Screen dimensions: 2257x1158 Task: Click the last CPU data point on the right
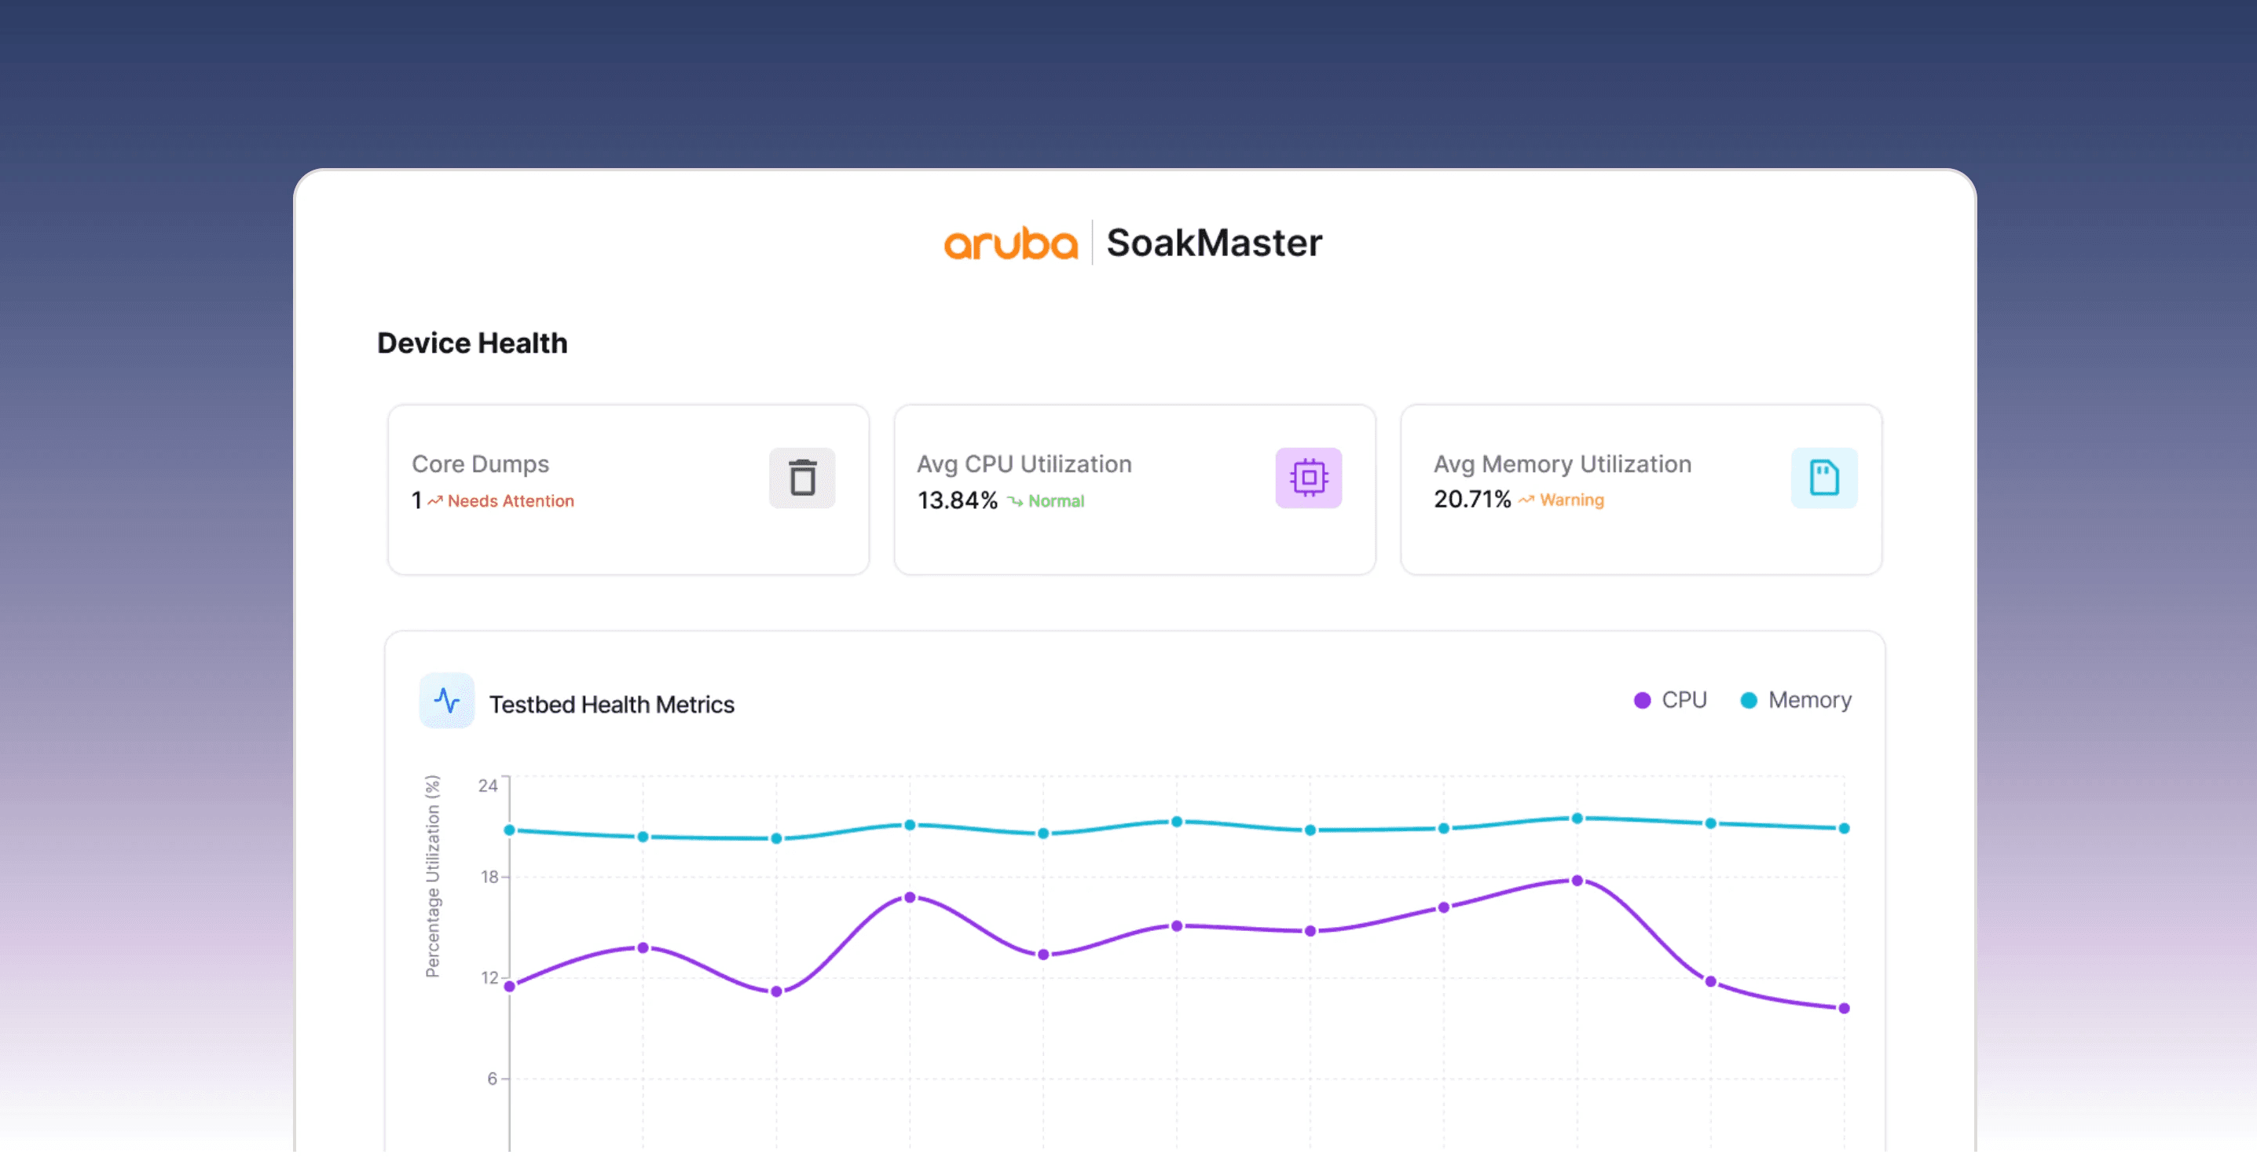(1844, 1008)
